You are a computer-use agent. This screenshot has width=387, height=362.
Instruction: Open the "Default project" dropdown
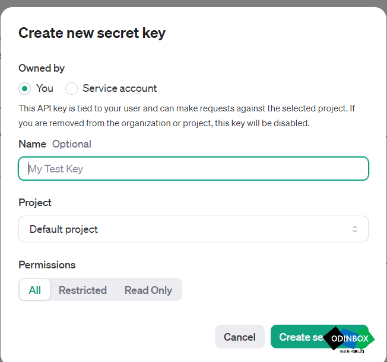click(193, 229)
